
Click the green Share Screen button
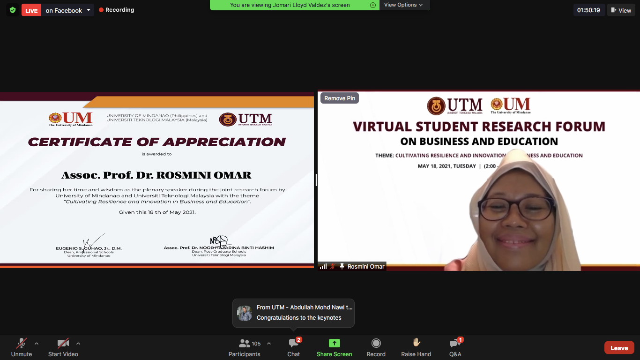[x=334, y=348]
